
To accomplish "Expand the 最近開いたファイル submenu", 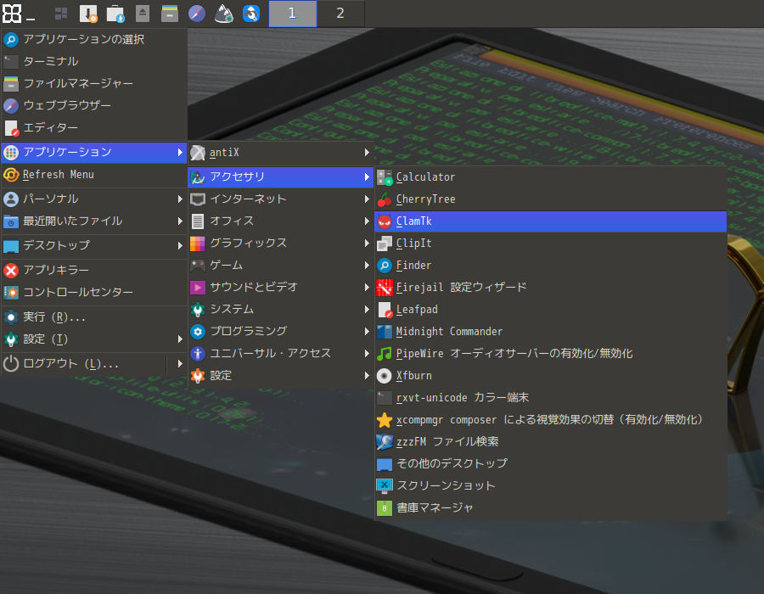I will point(94,221).
